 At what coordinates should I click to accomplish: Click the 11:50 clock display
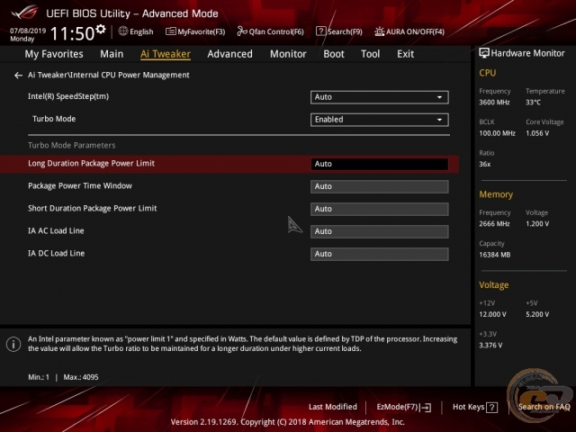point(72,34)
